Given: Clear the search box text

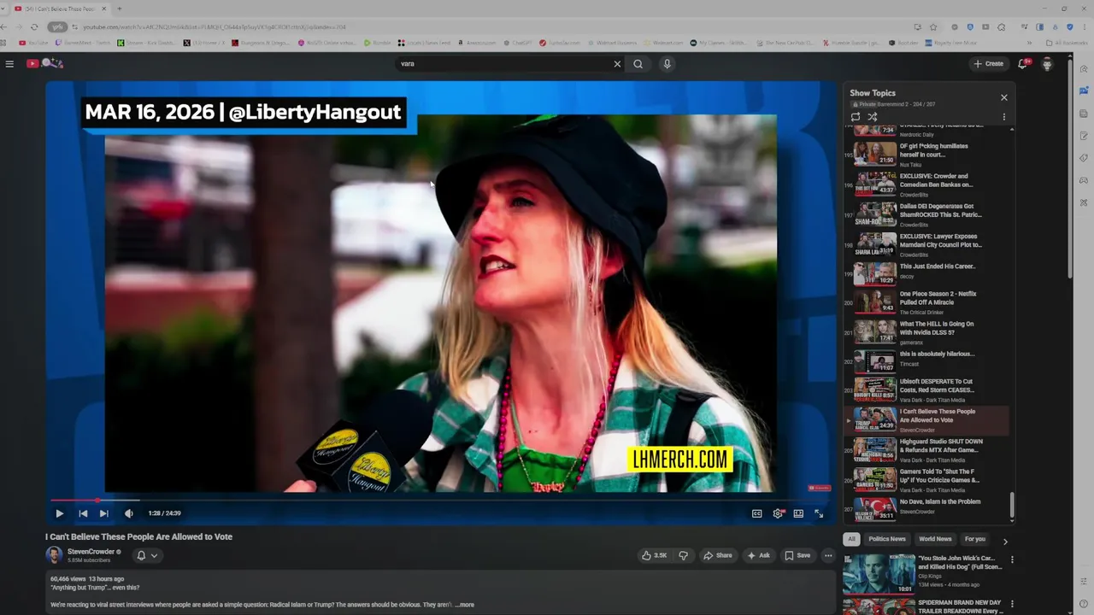Looking at the screenshot, I should click(617, 64).
